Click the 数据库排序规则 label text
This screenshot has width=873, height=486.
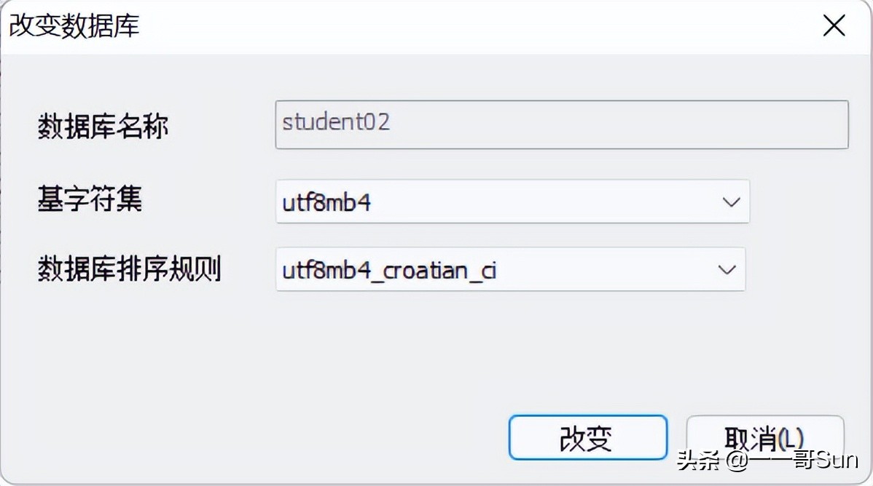coord(129,269)
